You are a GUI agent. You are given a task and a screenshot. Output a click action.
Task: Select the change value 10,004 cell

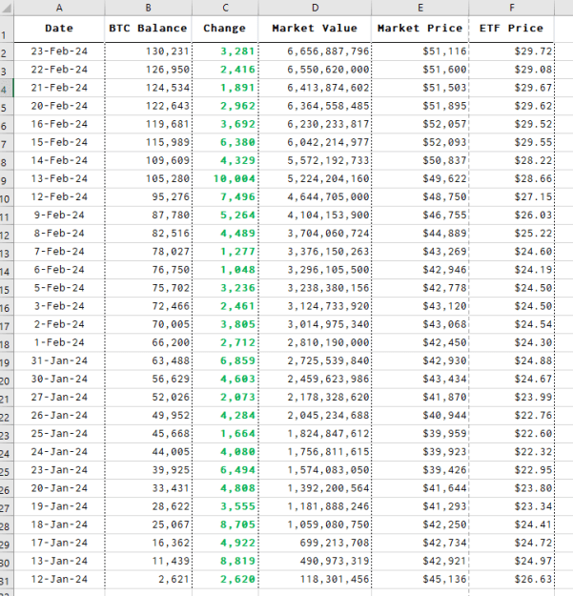coord(225,178)
